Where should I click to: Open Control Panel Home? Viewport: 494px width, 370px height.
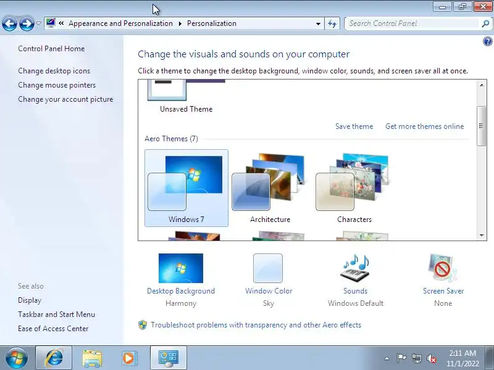click(51, 49)
